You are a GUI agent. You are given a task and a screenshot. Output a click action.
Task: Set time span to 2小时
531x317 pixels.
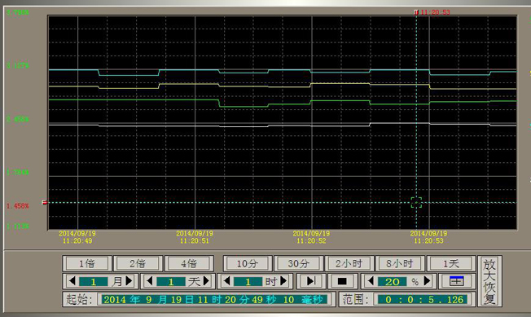(349, 263)
